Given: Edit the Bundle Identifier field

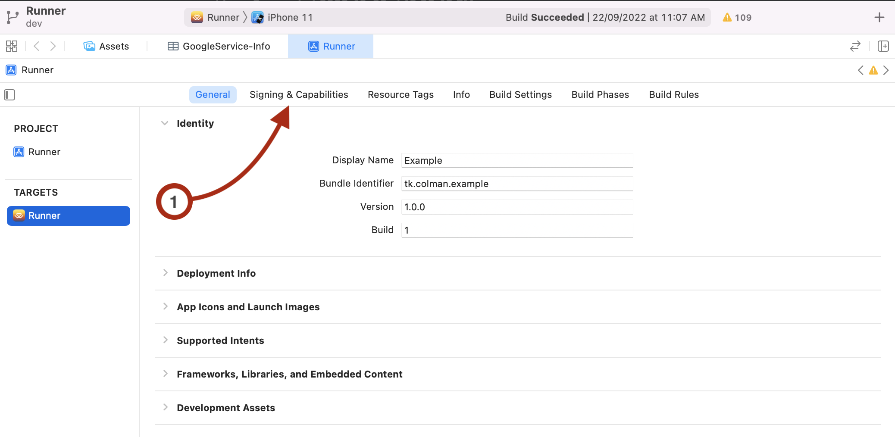Looking at the screenshot, I should click(x=517, y=184).
